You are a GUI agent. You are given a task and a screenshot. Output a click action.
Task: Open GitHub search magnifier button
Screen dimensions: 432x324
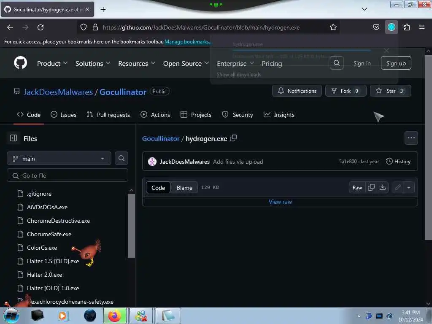336,63
